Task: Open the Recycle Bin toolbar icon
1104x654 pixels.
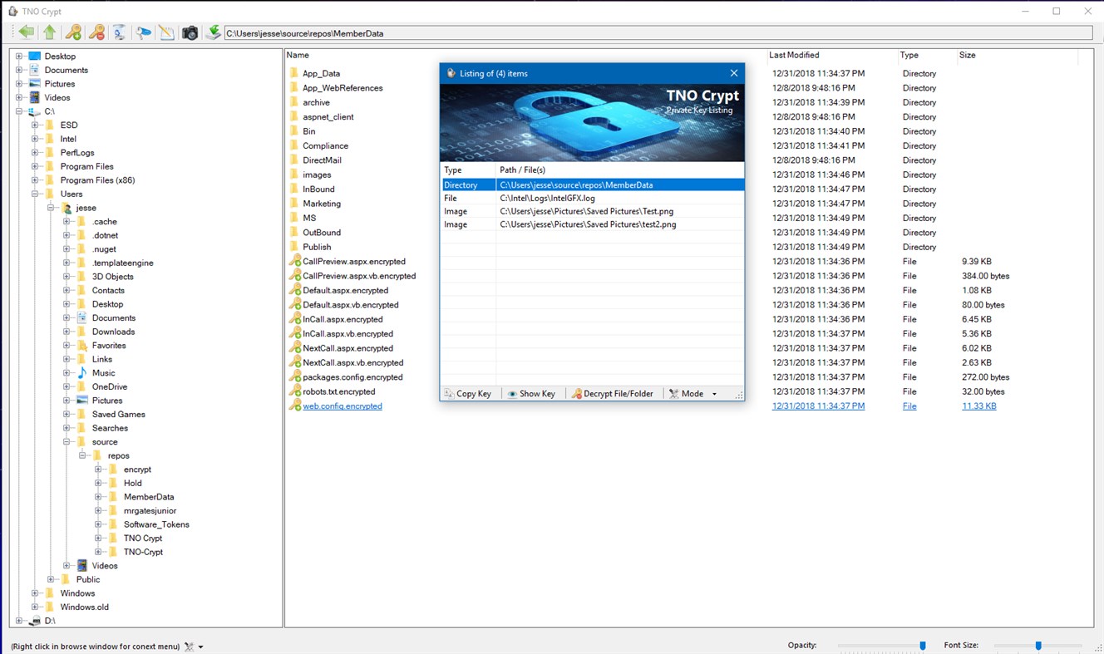Action: tap(119, 32)
